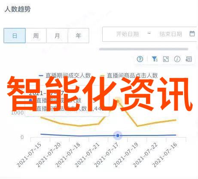The height and width of the screenshot is (179, 198).
Task: Switch to the 年 tab
Action: (78, 36)
